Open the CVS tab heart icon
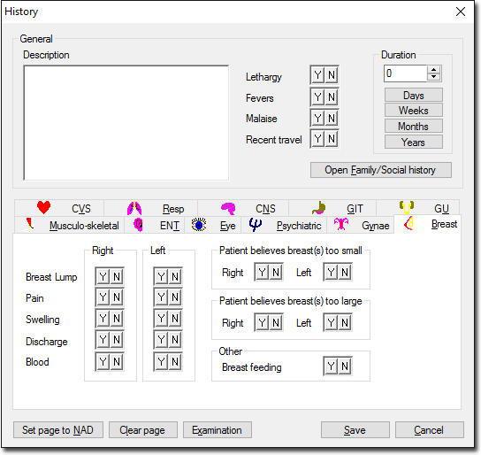 43,207
